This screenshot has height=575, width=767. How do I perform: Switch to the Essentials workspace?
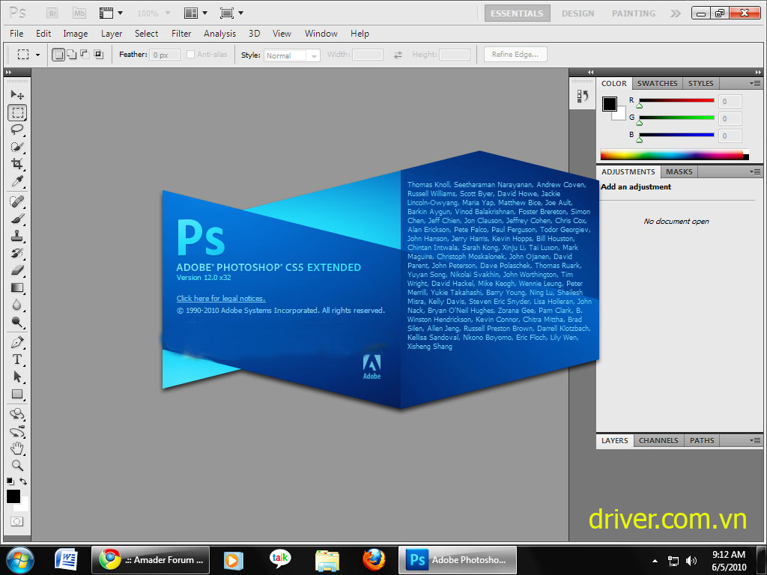[x=517, y=13]
